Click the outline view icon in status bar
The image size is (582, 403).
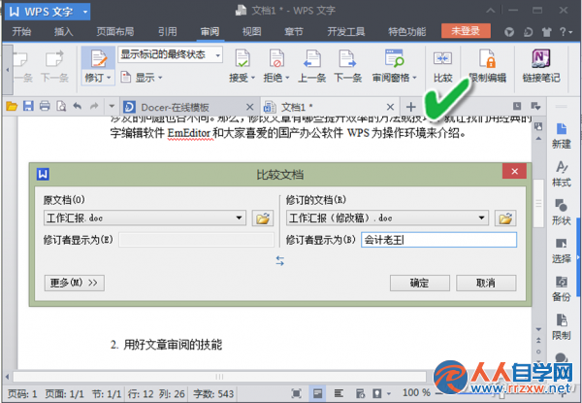click(339, 393)
